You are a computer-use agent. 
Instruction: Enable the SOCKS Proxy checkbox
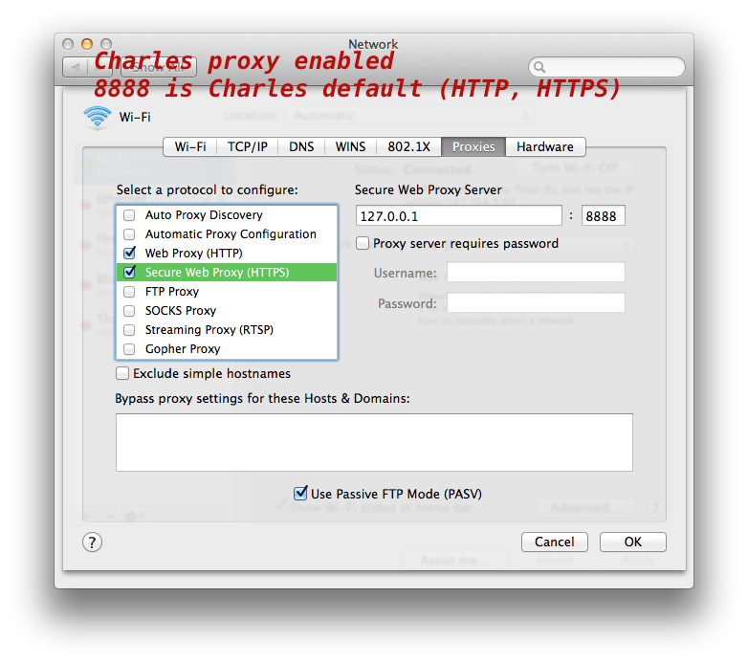tap(129, 311)
